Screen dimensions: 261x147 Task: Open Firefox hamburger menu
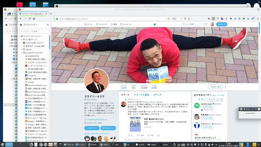[x=258, y=19]
